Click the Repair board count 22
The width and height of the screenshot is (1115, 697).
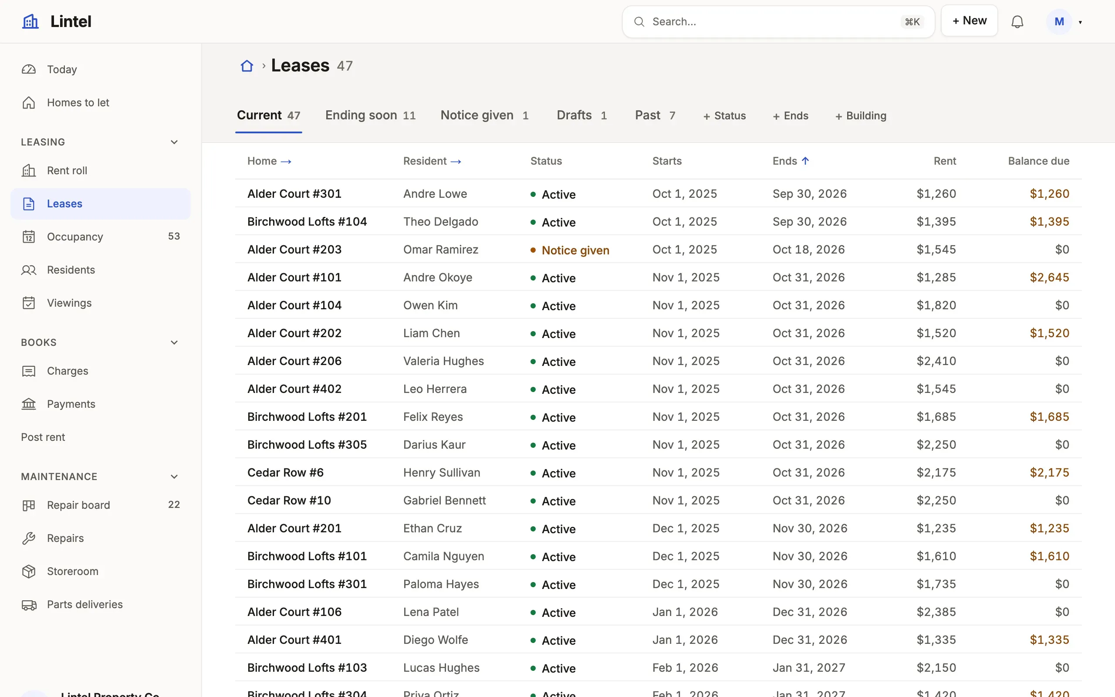(x=174, y=504)
